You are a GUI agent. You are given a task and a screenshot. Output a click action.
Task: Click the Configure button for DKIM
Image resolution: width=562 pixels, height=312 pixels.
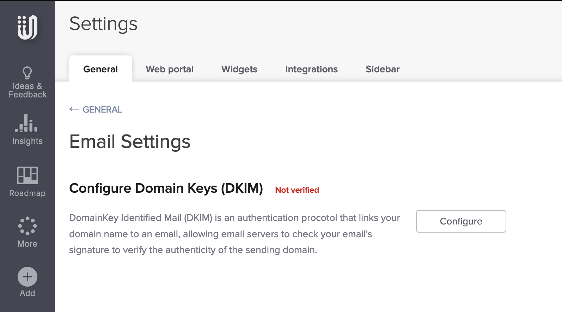click(461, 221)
